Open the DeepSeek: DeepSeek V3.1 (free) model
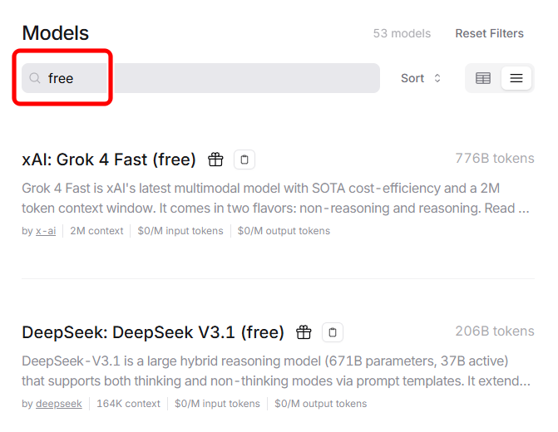This screenshot has height=432, width=558. (x=153, y=332)
